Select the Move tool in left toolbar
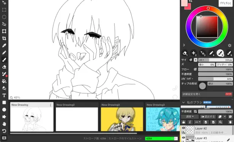 click(x=4, y=3)
